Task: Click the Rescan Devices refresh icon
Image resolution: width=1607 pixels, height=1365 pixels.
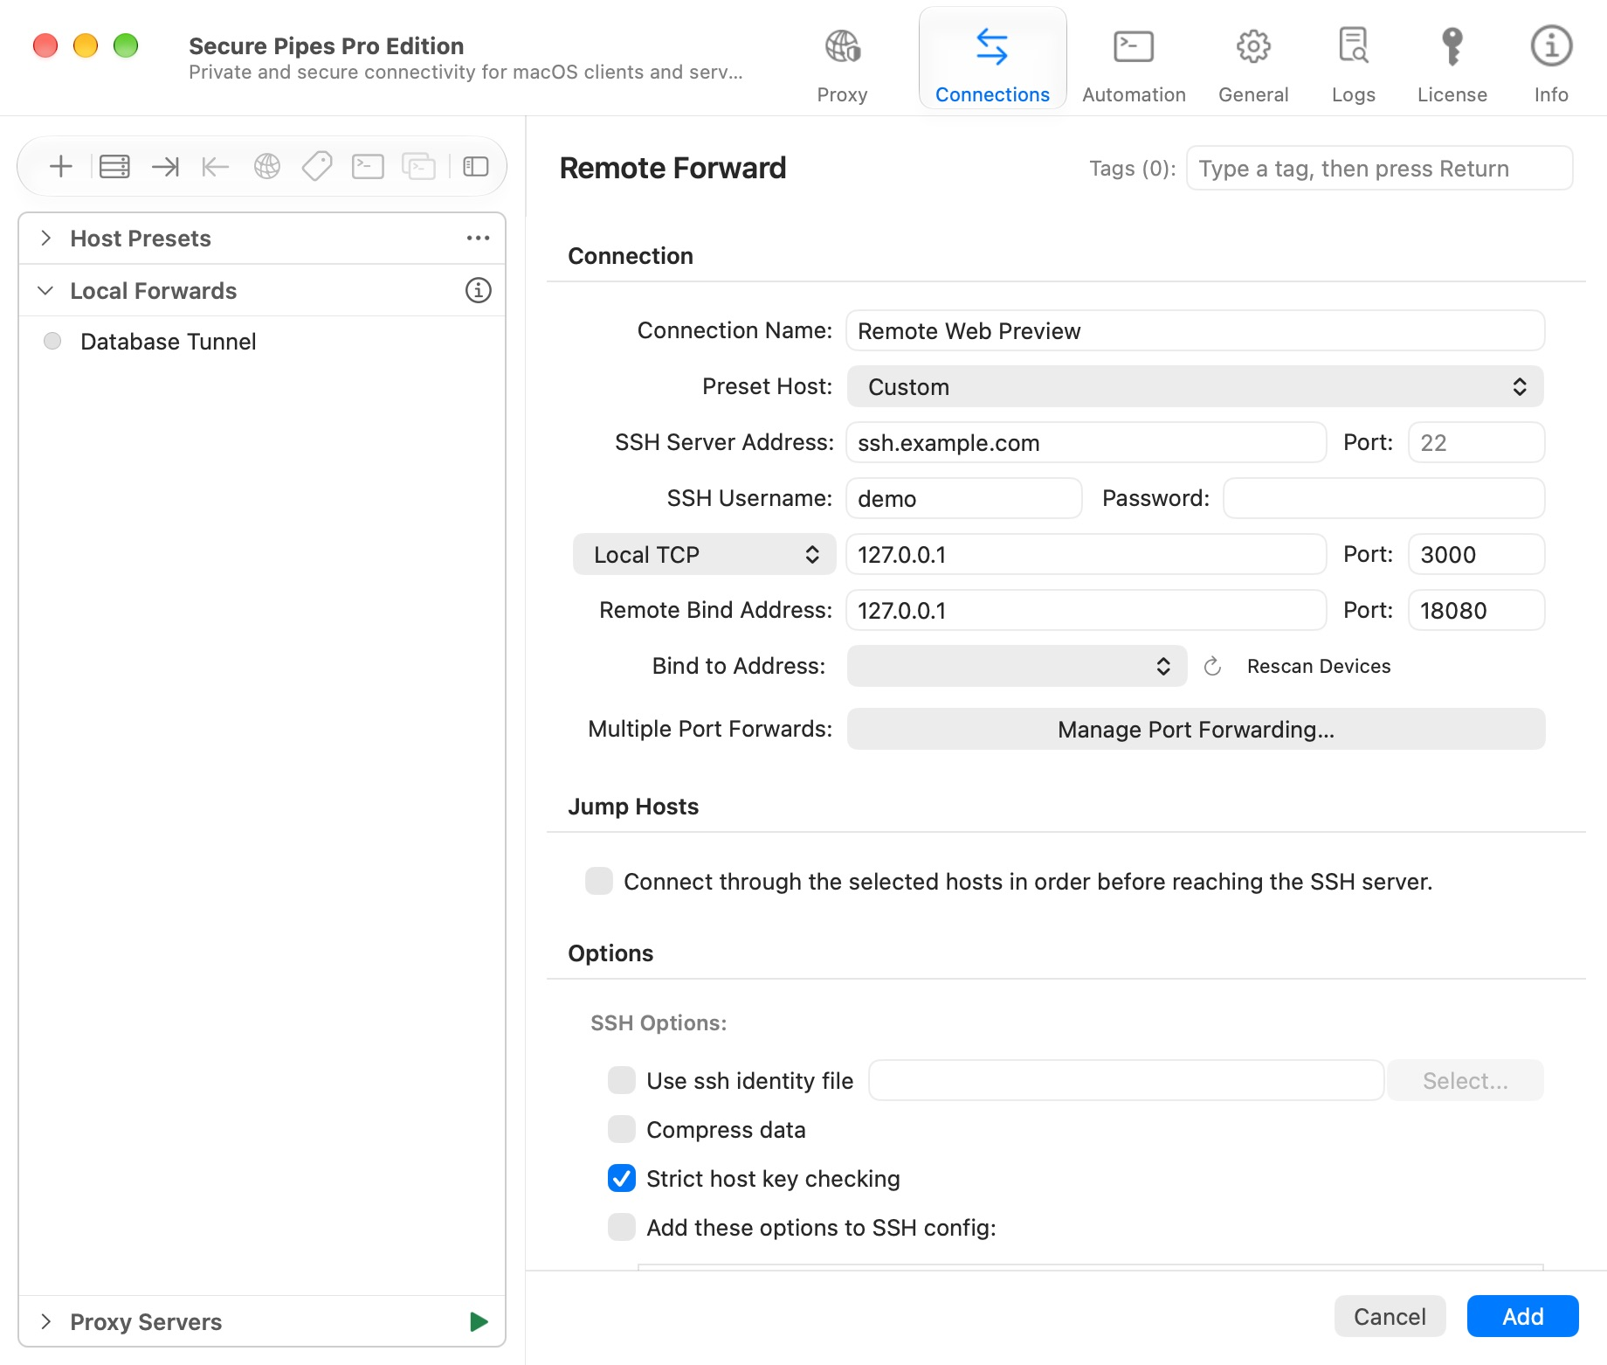Action: point(1212,667)
